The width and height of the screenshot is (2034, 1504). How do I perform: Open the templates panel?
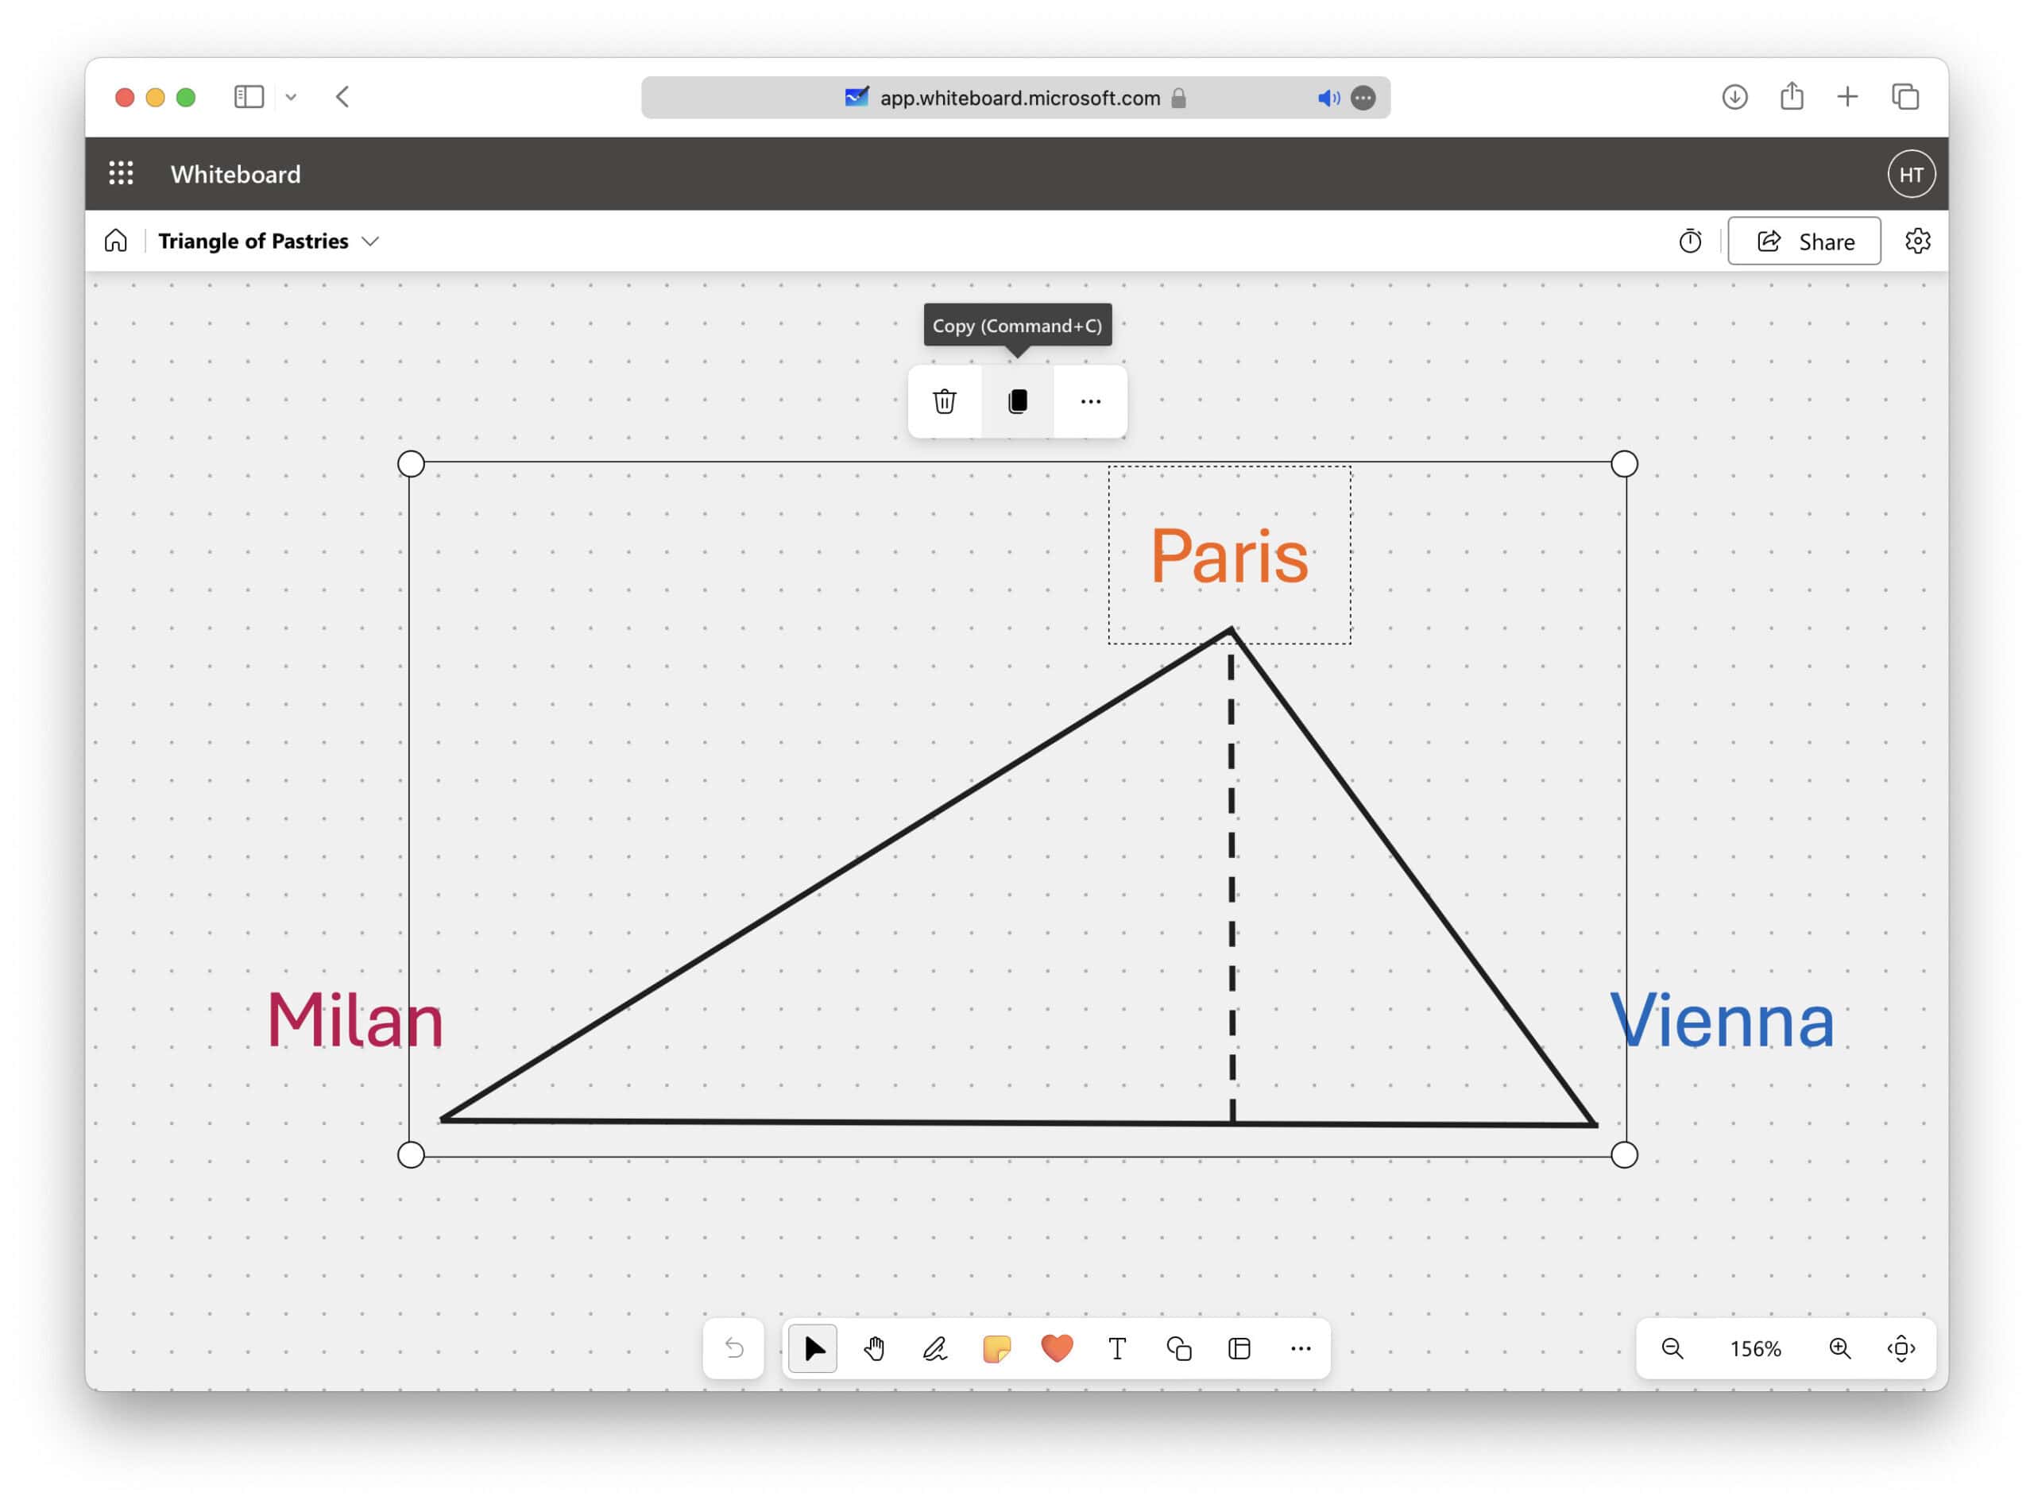[1239, 1348]
